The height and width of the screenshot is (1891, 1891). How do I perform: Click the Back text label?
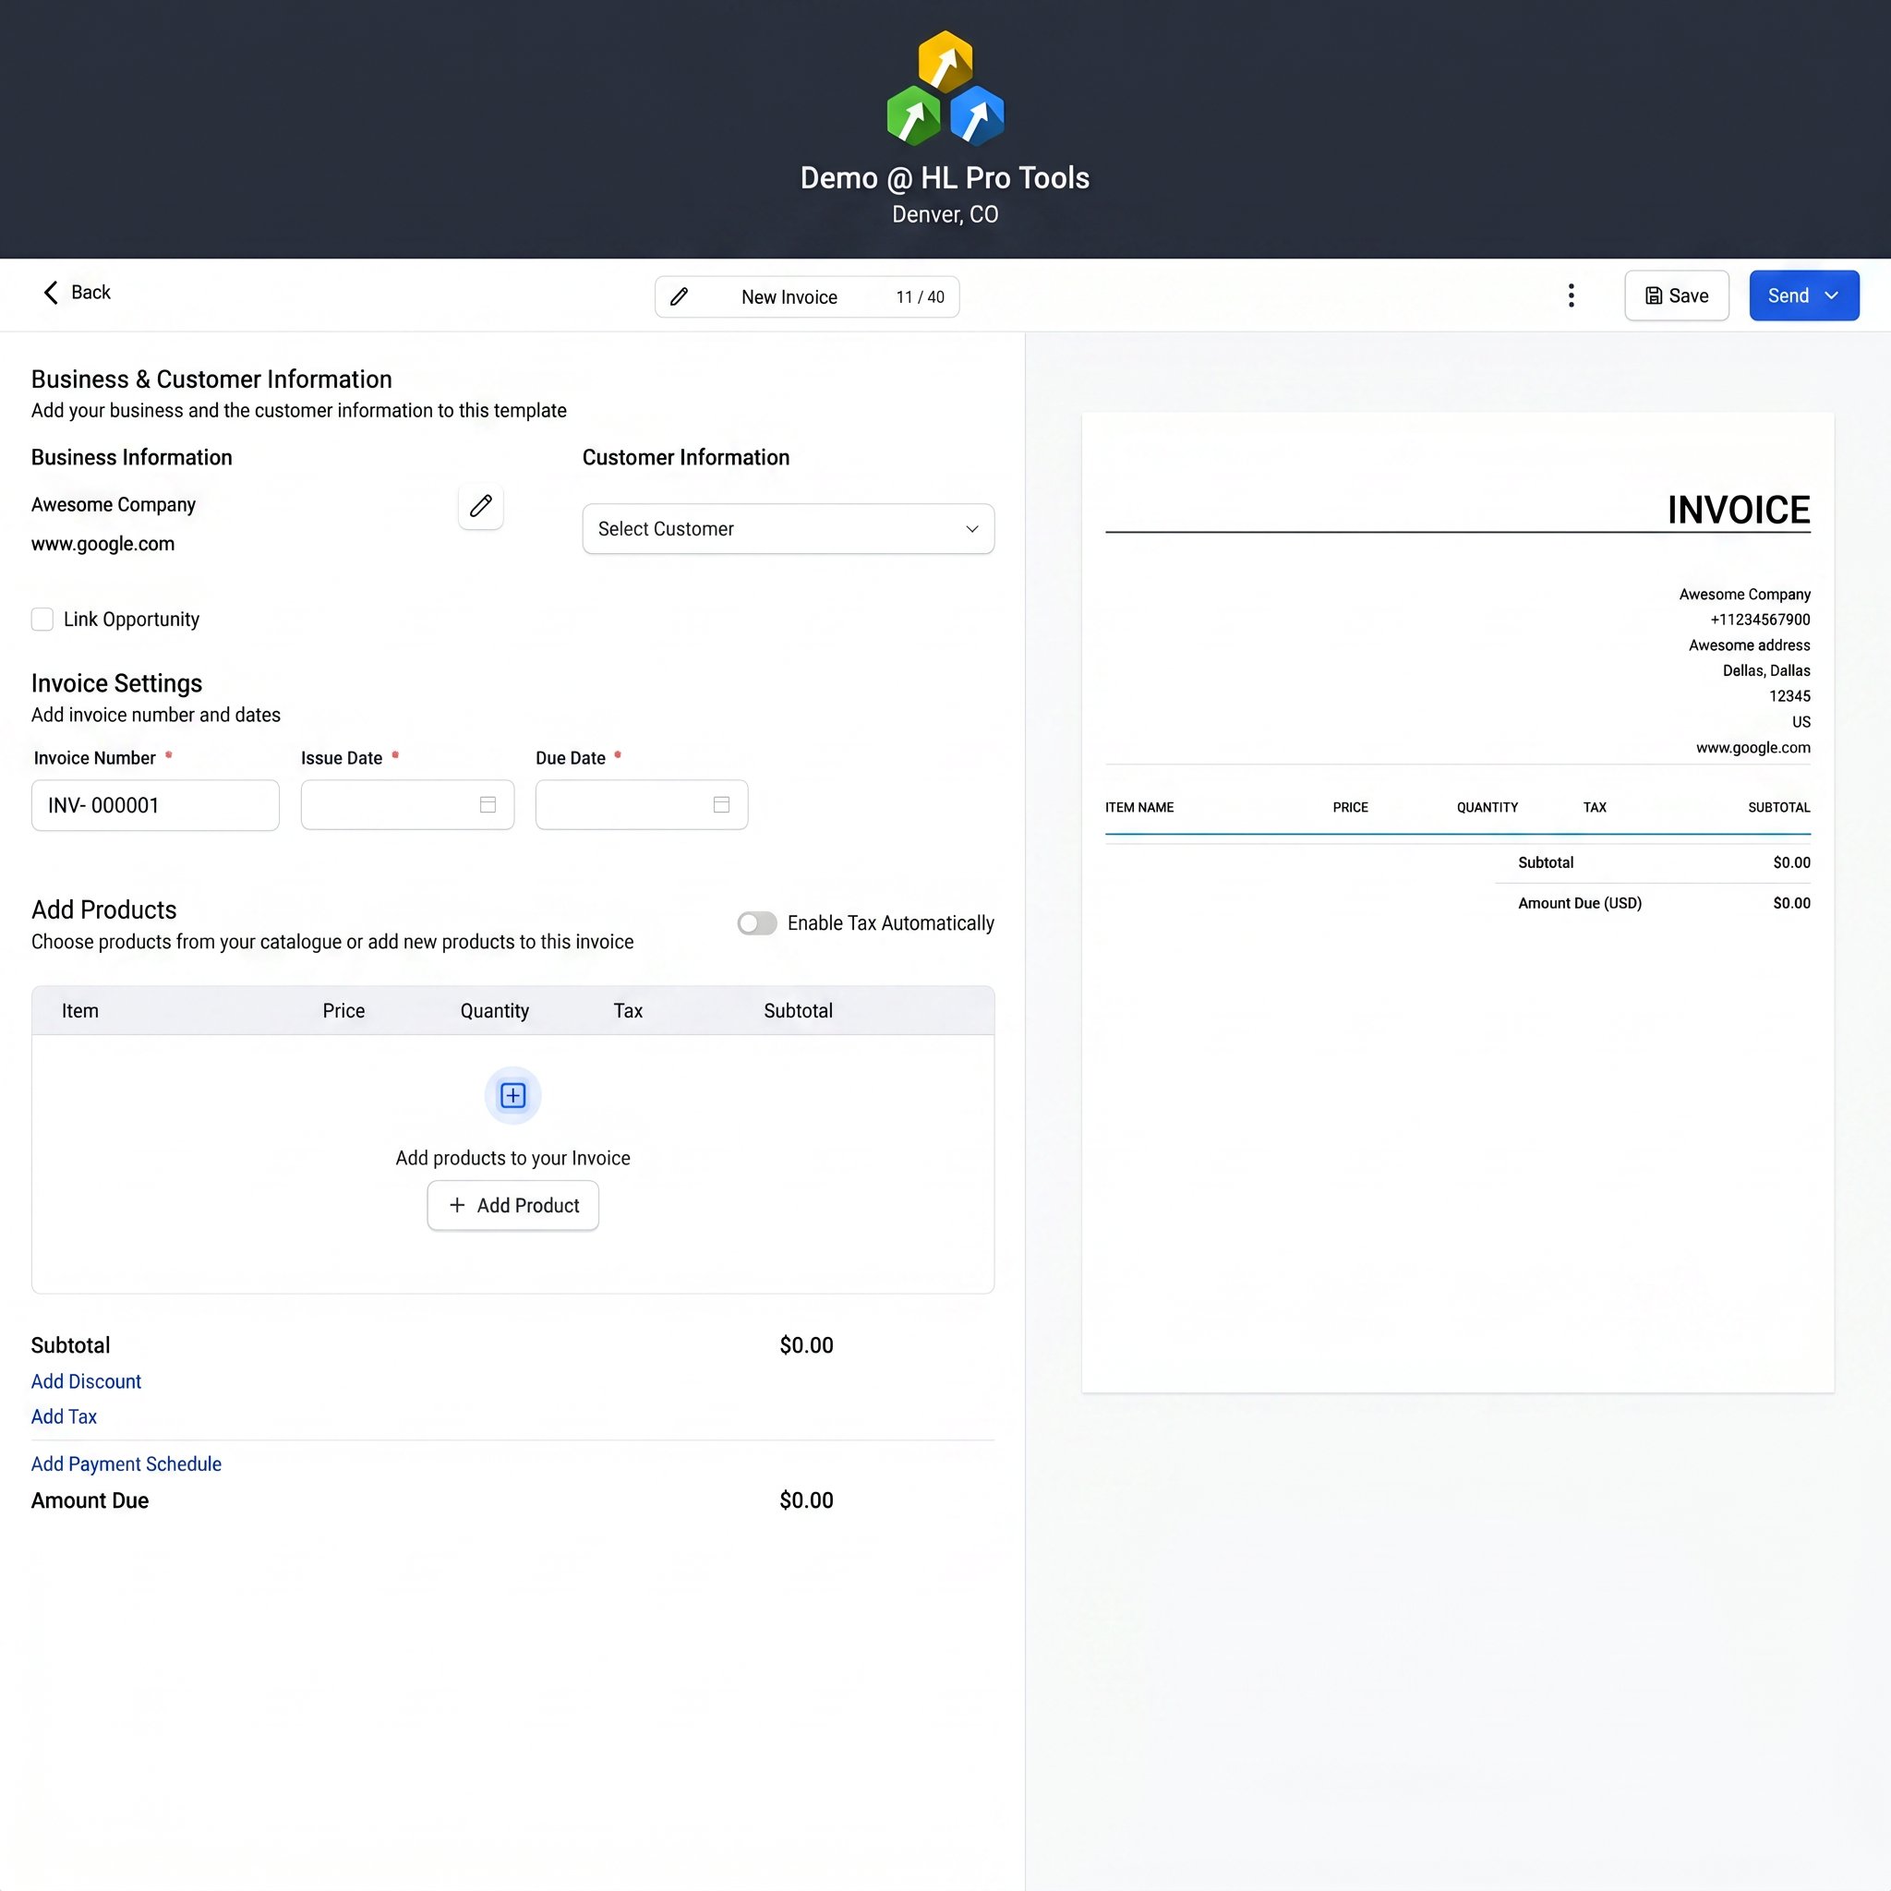91,292
